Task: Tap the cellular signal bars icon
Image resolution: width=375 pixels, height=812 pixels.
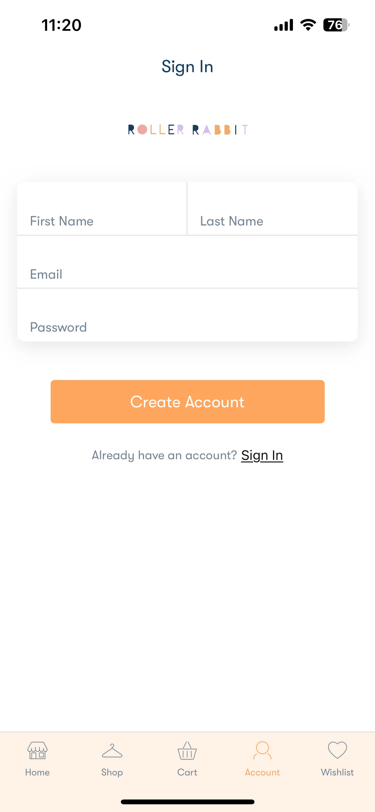Action: tap(284, 25)
